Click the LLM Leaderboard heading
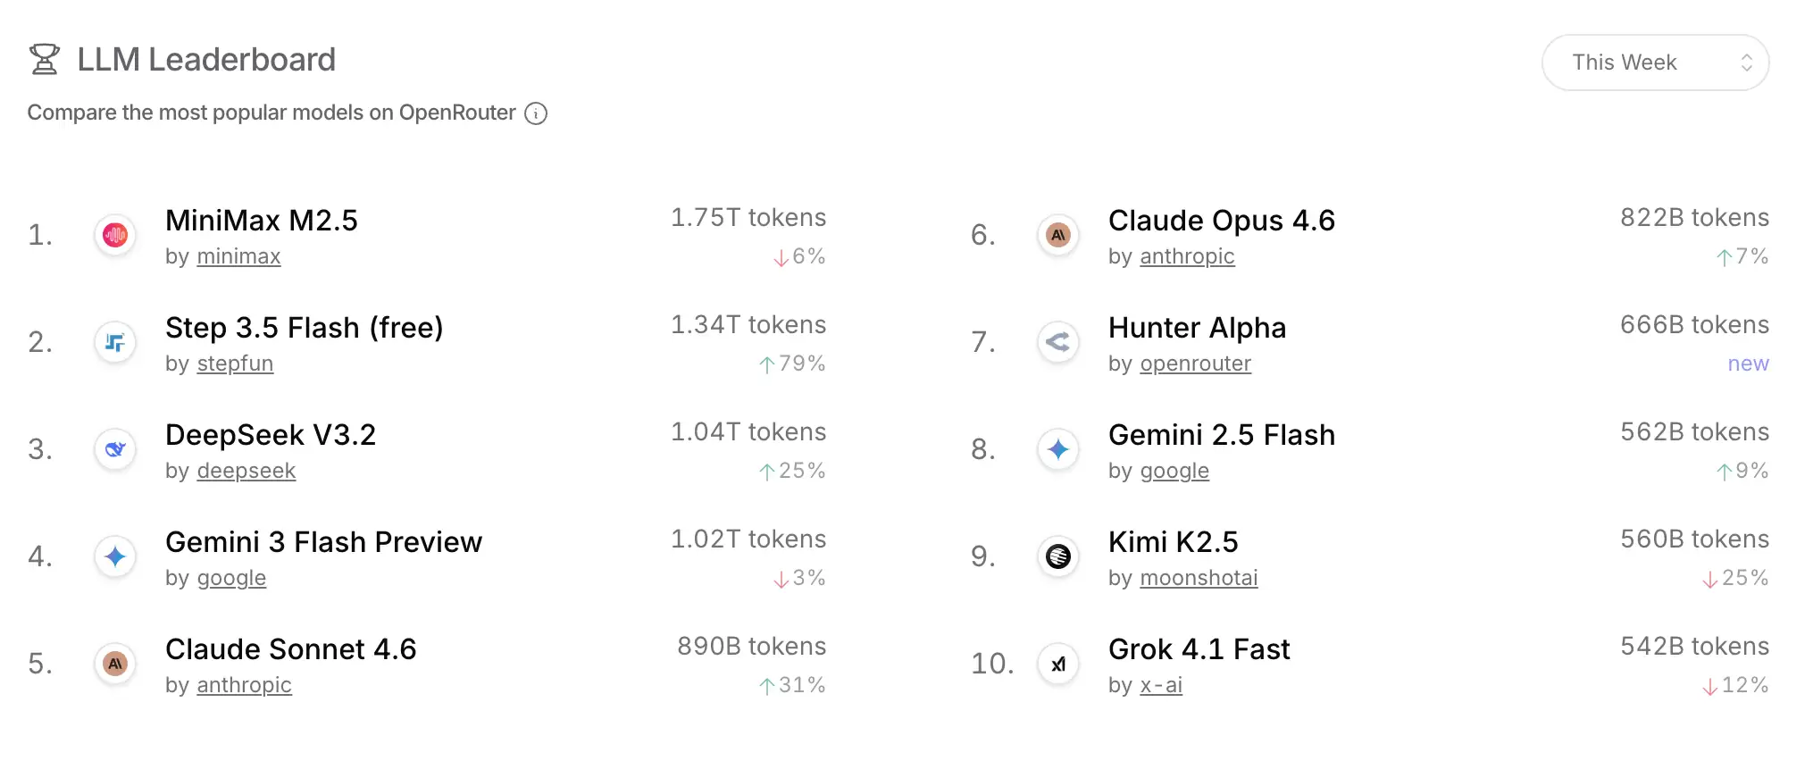The image size is (1813, 761). (206, 60)
